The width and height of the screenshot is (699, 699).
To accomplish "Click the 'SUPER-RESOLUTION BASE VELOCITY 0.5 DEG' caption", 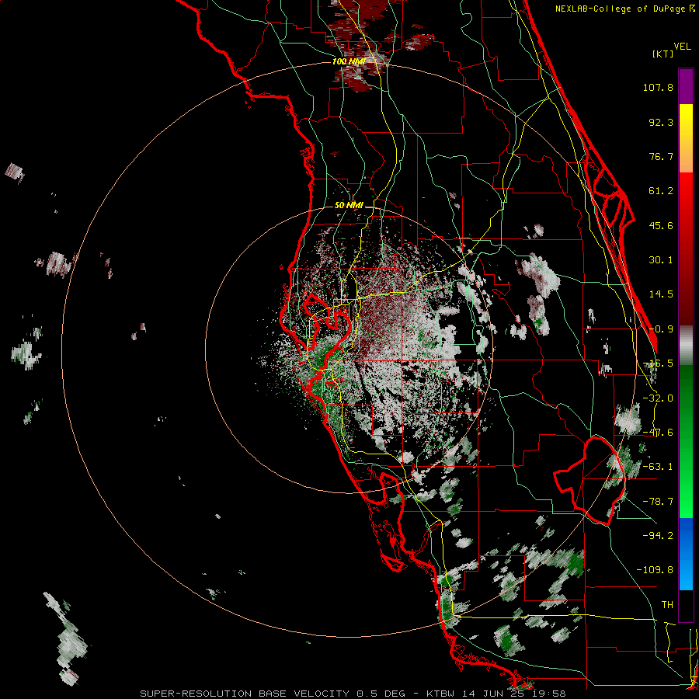I will (273, 694).
